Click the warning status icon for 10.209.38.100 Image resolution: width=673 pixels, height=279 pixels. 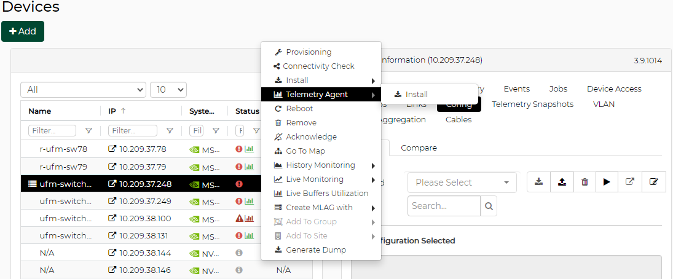pyautogui.click(x=240, y=218)
